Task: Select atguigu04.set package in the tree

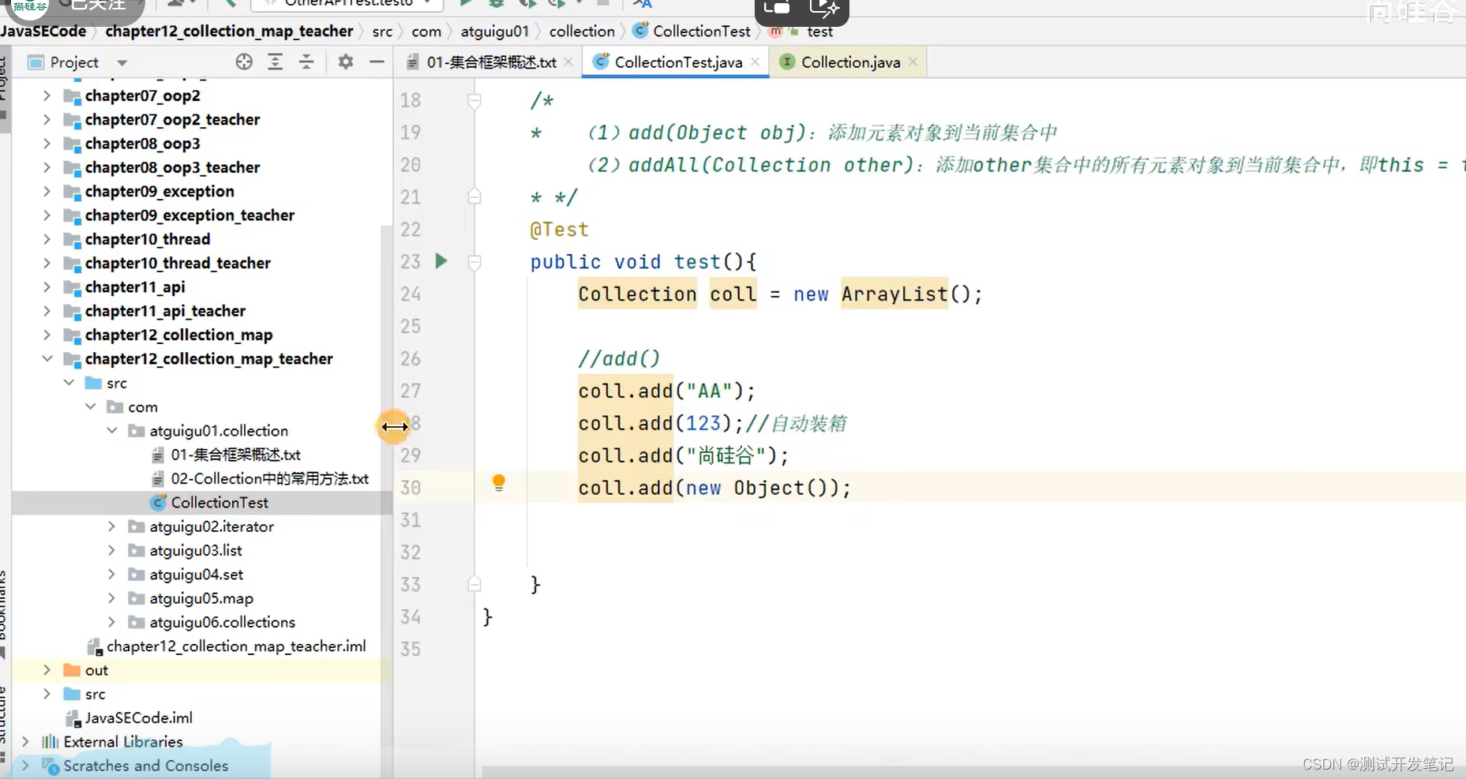Action: click(x=197, y=575)
